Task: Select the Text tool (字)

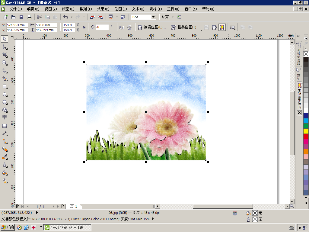Action: [x=5, y=118]
